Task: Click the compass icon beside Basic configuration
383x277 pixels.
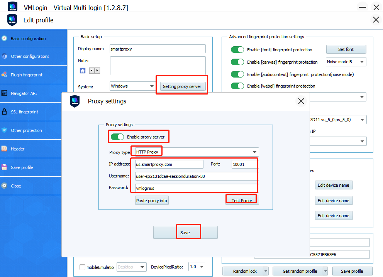Action: [x=4, y=38]
